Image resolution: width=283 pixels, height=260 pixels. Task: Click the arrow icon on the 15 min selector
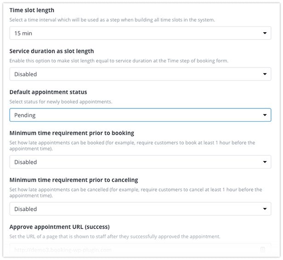(x=265, y=33)
